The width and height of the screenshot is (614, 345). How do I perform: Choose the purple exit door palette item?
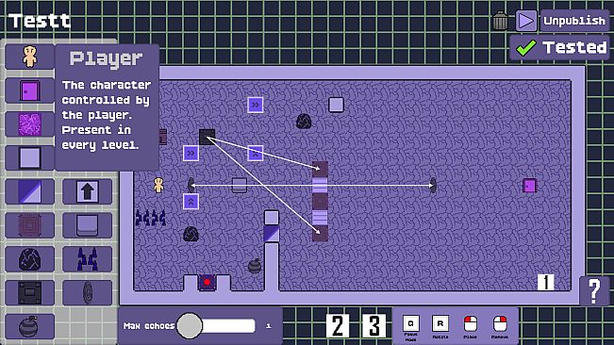click(x=30, y=90)
